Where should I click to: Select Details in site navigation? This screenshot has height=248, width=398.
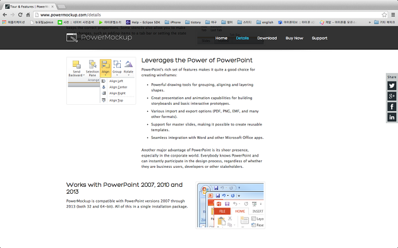(243, 38)
